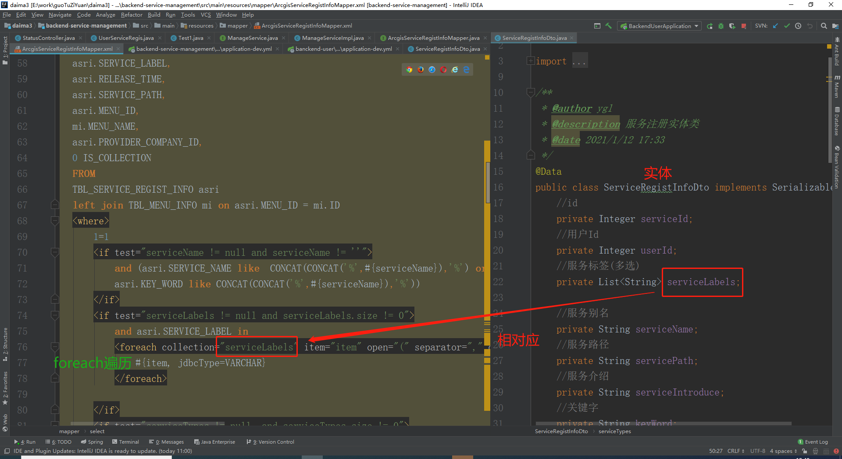Open Bean Validation side panel

(837, 167)
